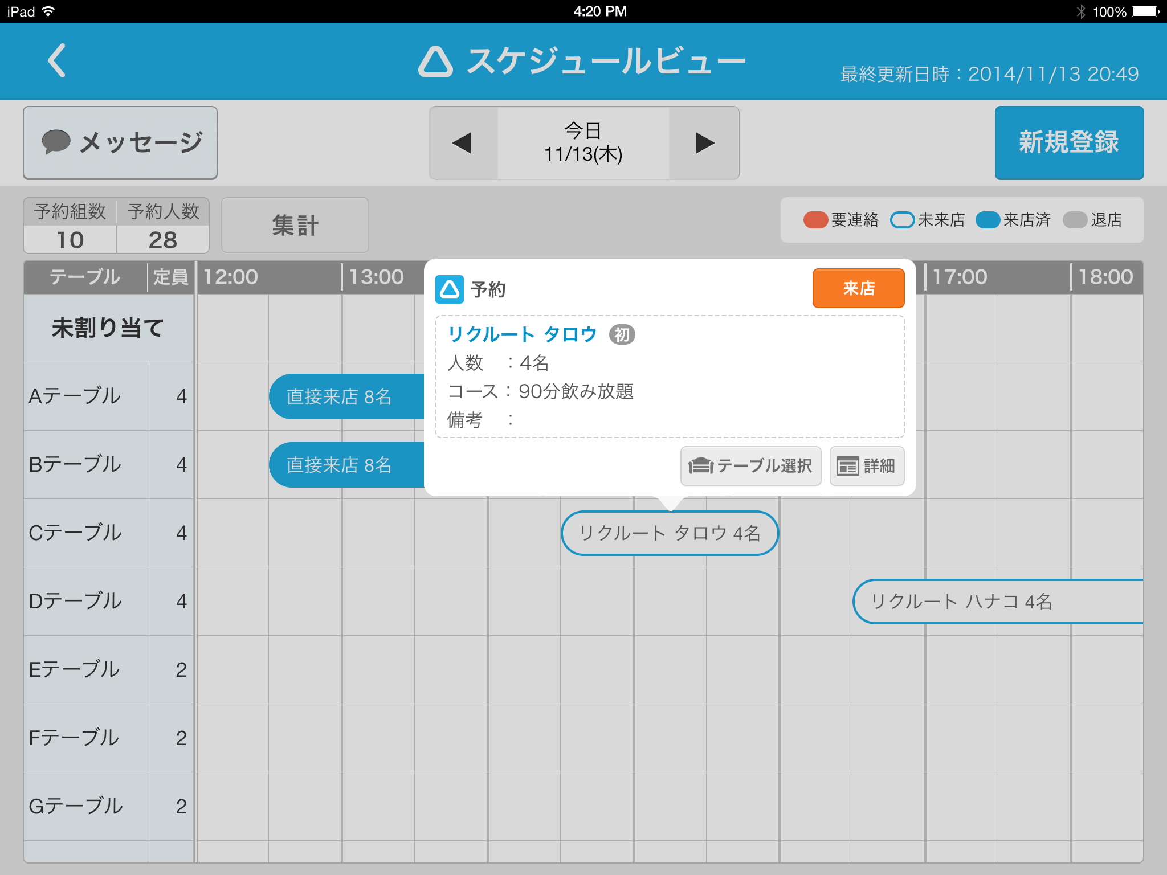Image resolution: width=1167 pixels, height=875 pixels.
Task: Open 詳細 details for the reservation
Action: pos(867,466)
